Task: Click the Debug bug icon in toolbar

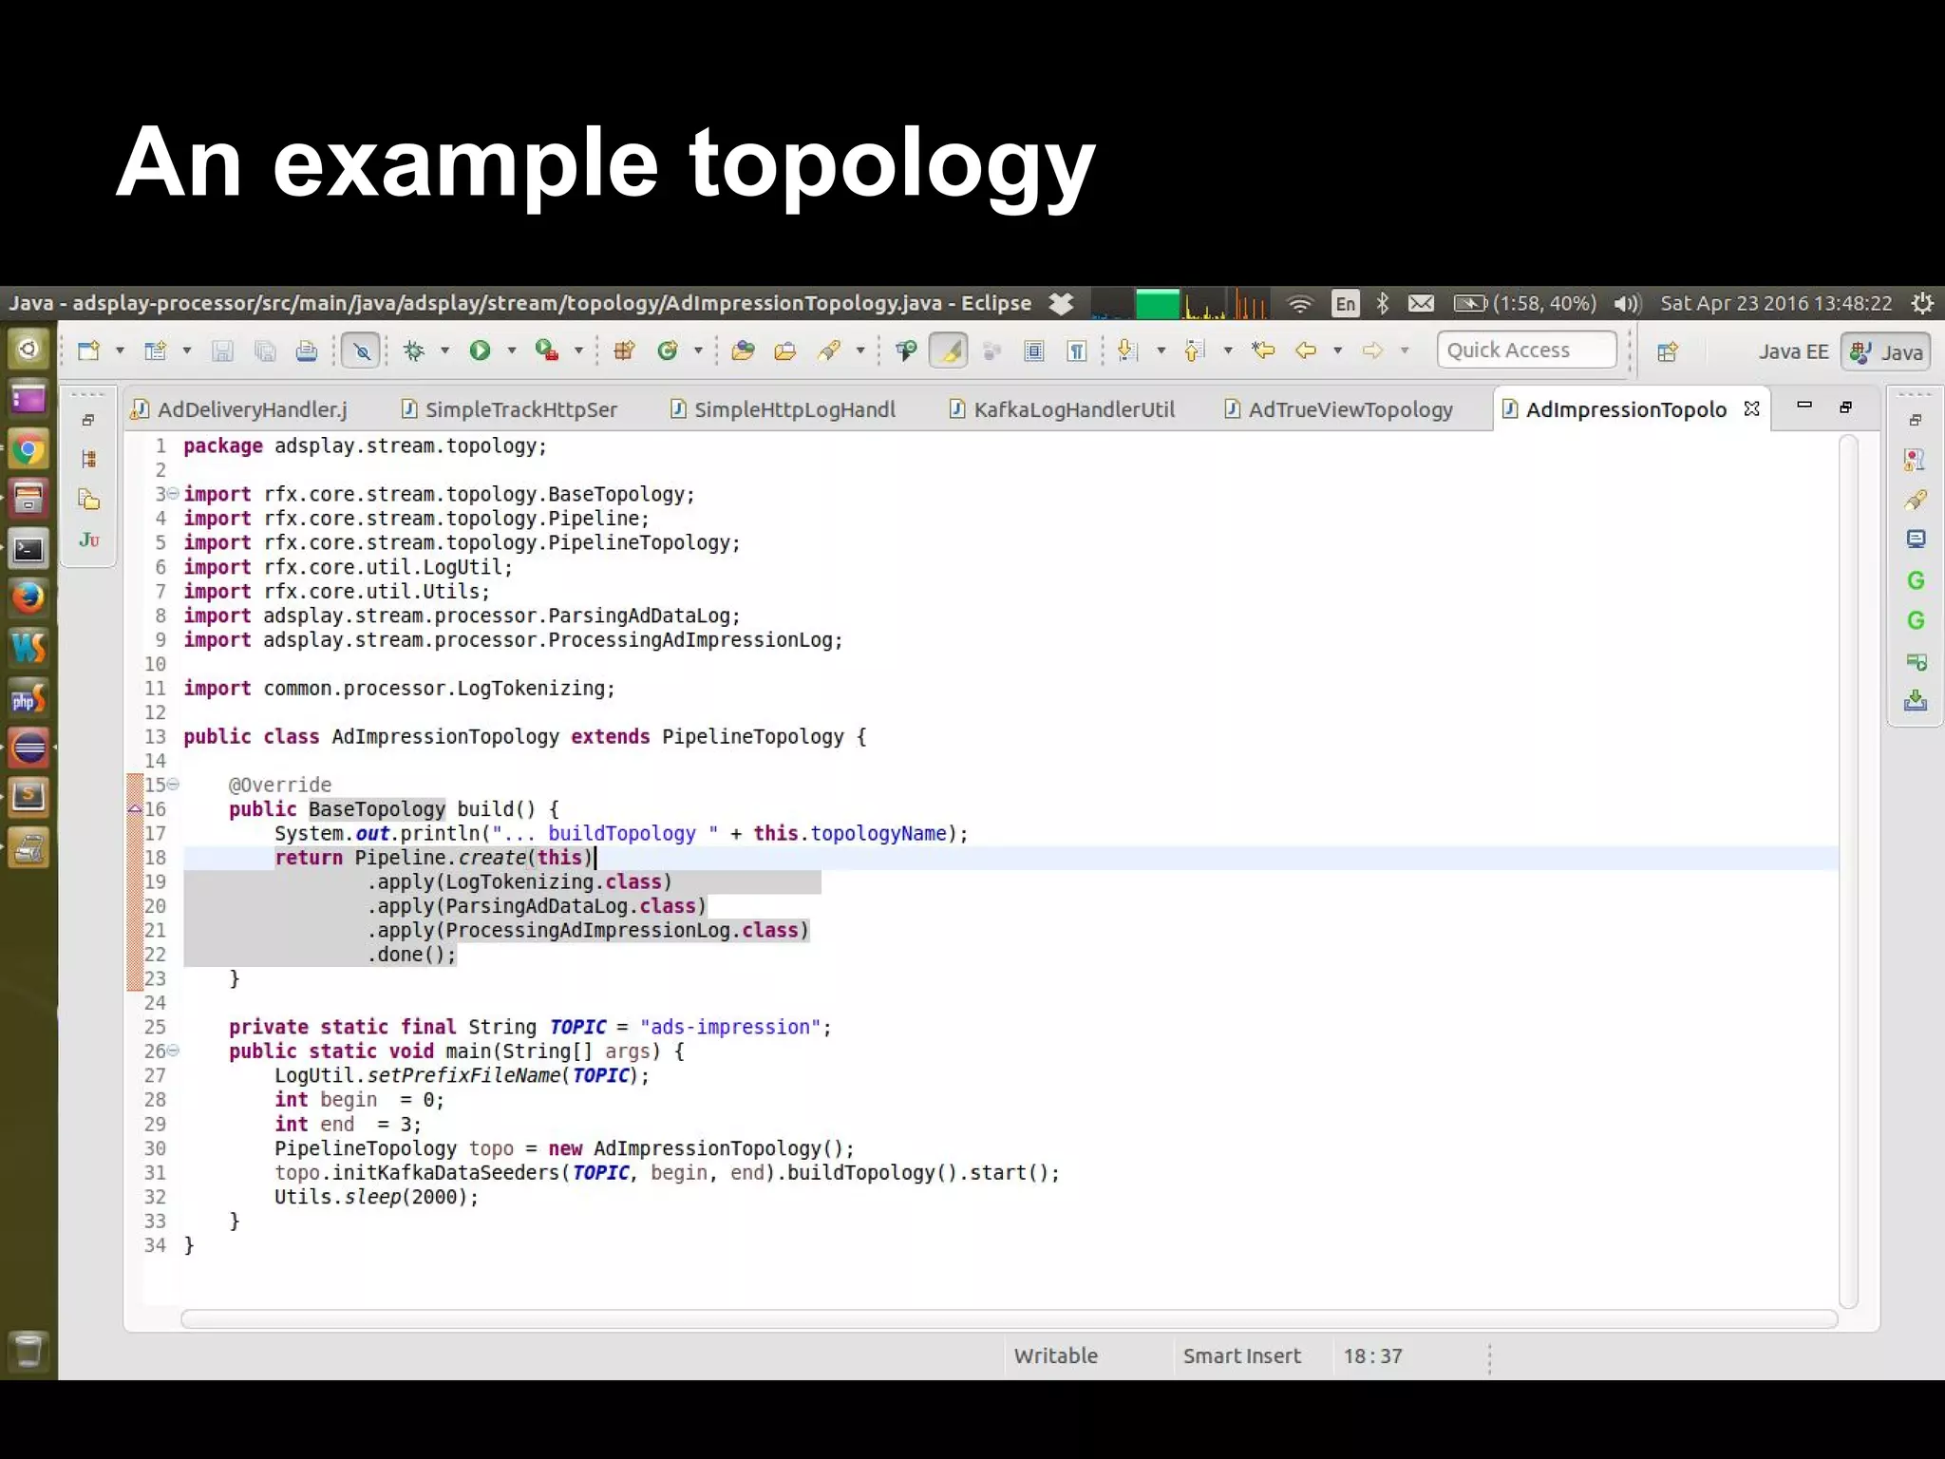Action: [x=414, y=351]
